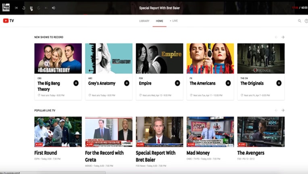Click The Americans title

(x=202, y=83)
